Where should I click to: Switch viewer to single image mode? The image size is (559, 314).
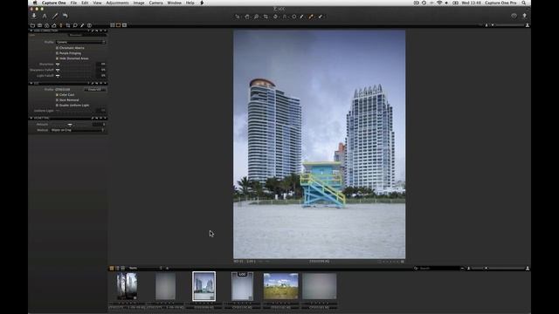[119, 25]
